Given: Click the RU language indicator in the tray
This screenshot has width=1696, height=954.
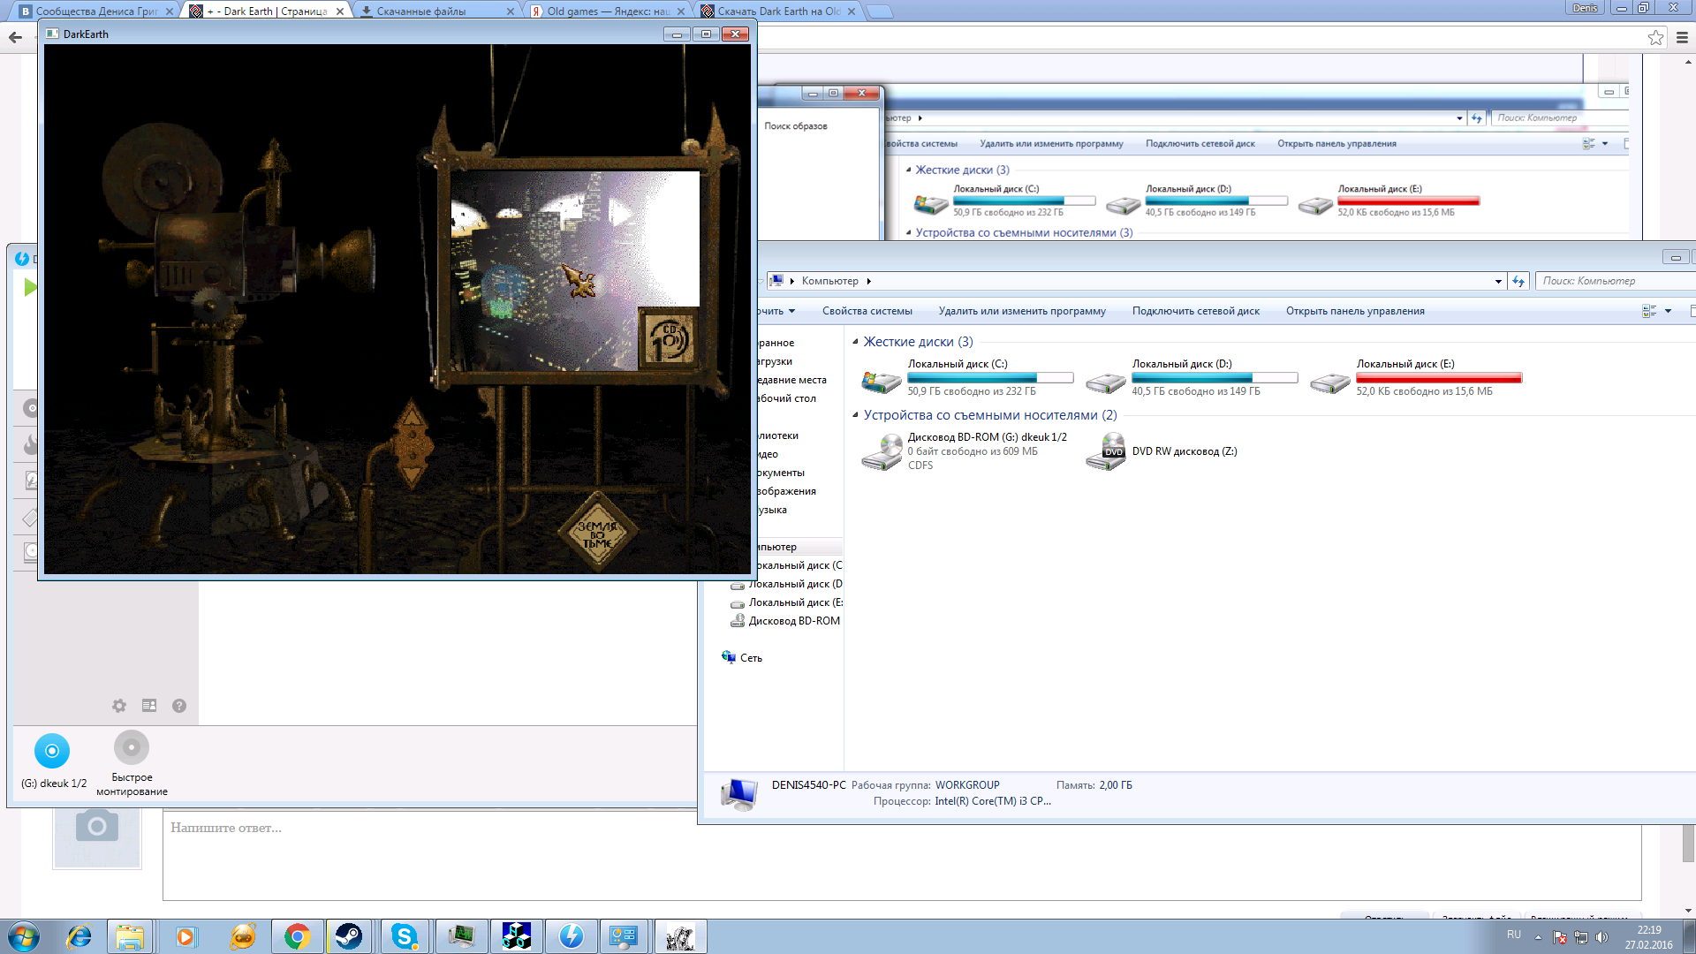Looking at the screenshot, I should pos(1514,935).
